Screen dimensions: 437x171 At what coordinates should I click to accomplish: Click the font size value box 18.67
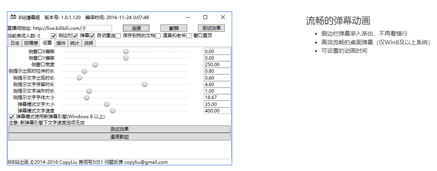coord(217,98)
